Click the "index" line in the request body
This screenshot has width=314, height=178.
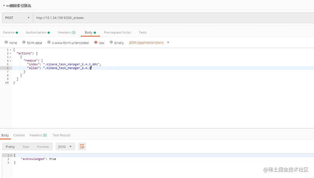[64, 64]
